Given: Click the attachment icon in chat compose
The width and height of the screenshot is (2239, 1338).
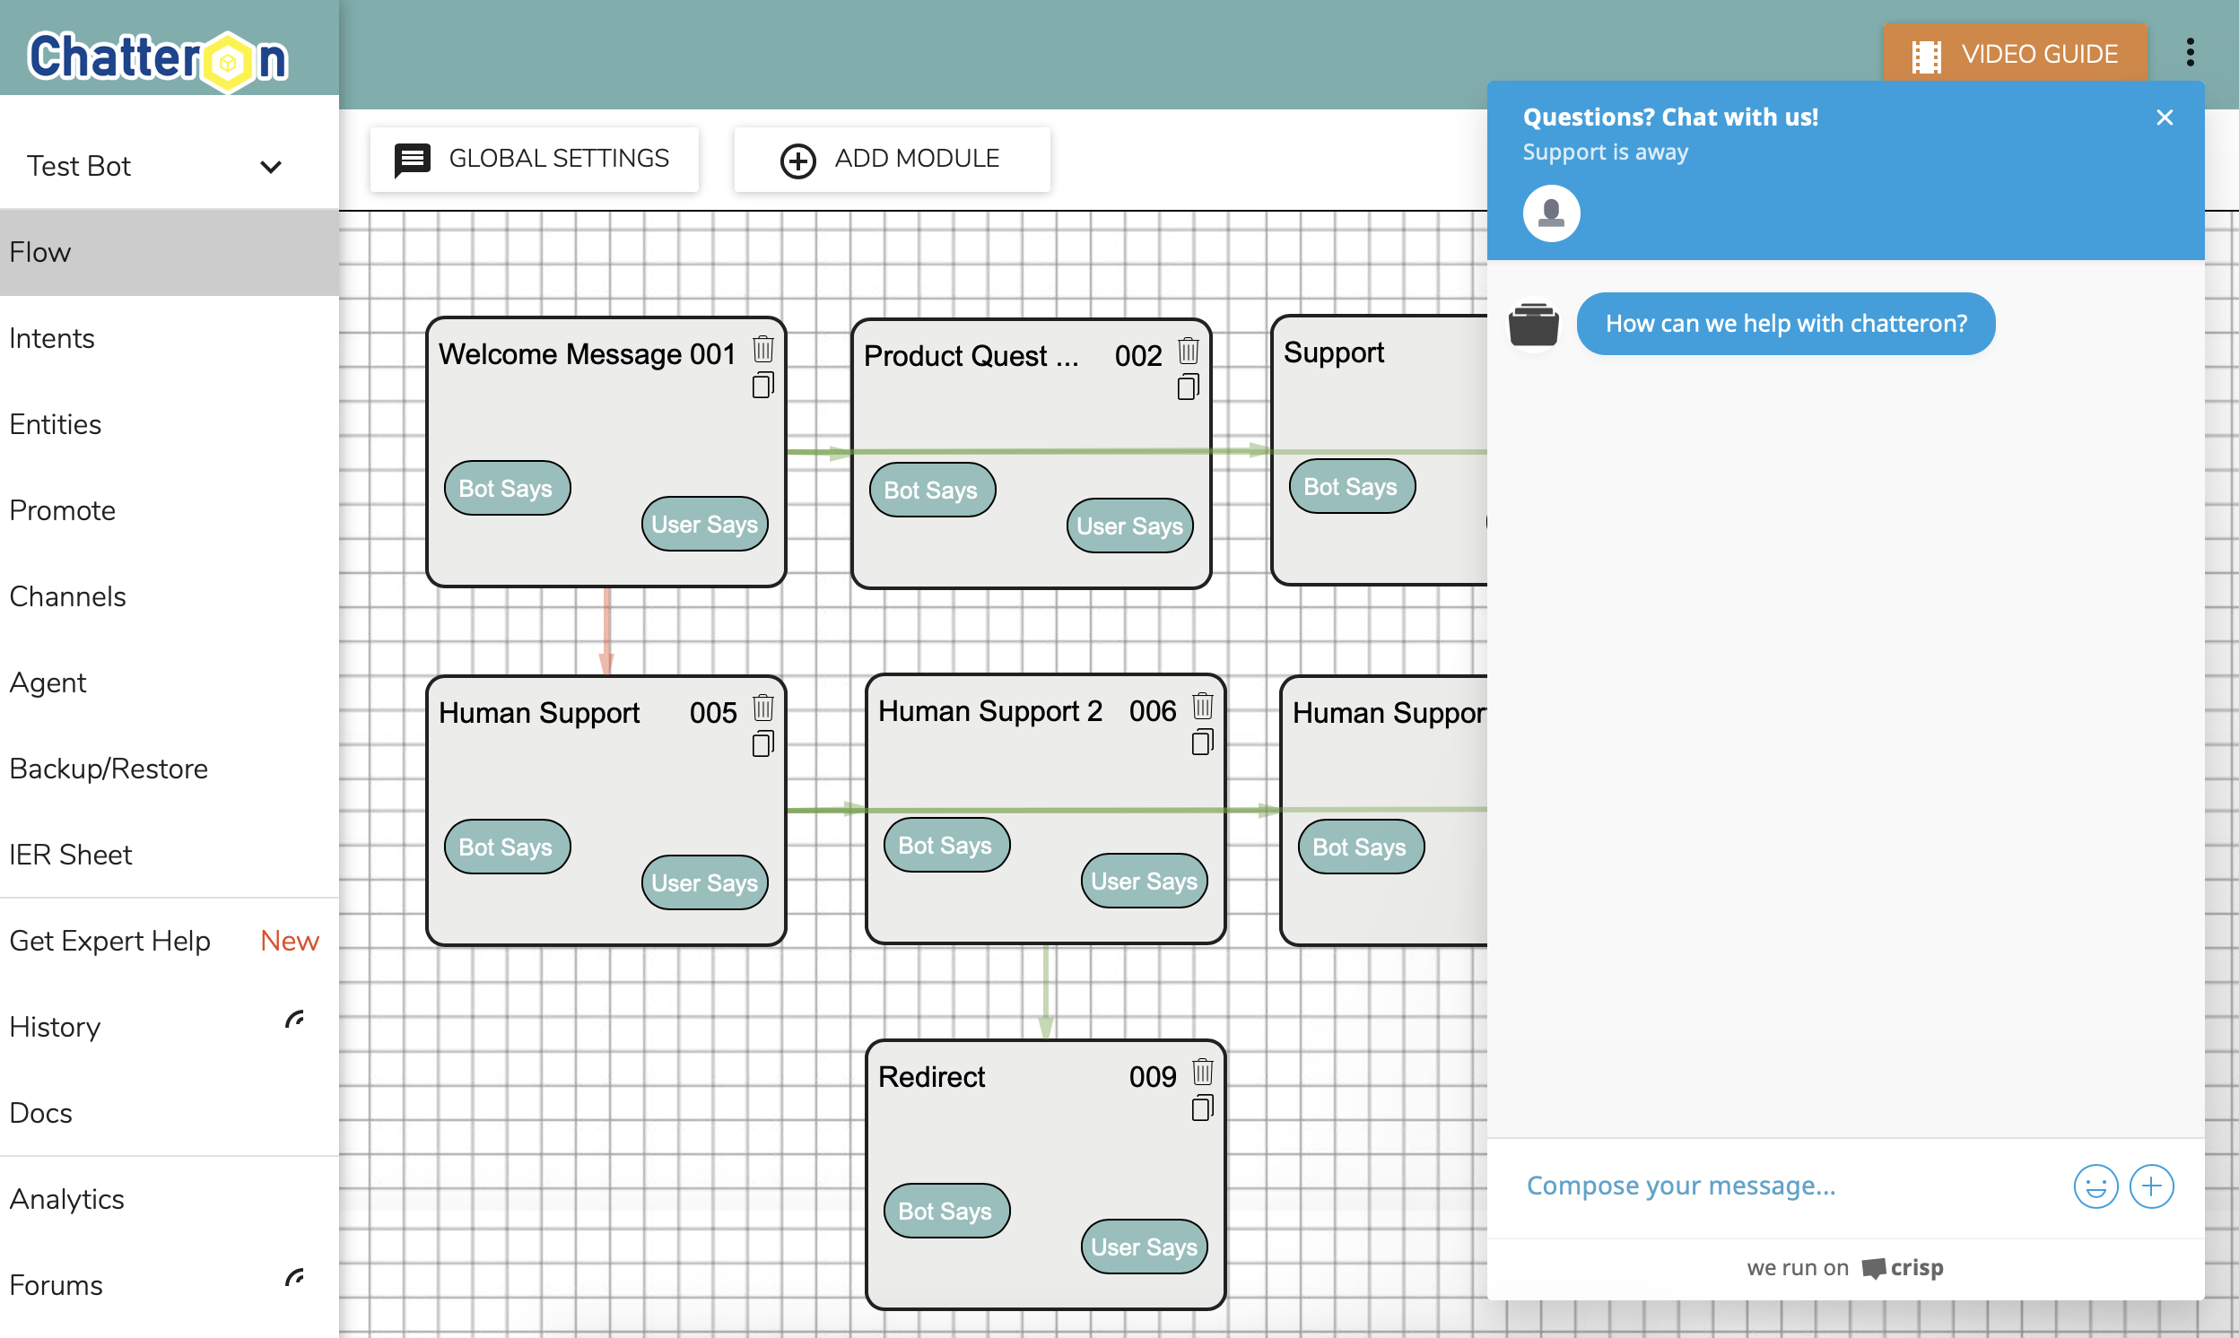Looking at the screenshot, I should [2151, 1185].
